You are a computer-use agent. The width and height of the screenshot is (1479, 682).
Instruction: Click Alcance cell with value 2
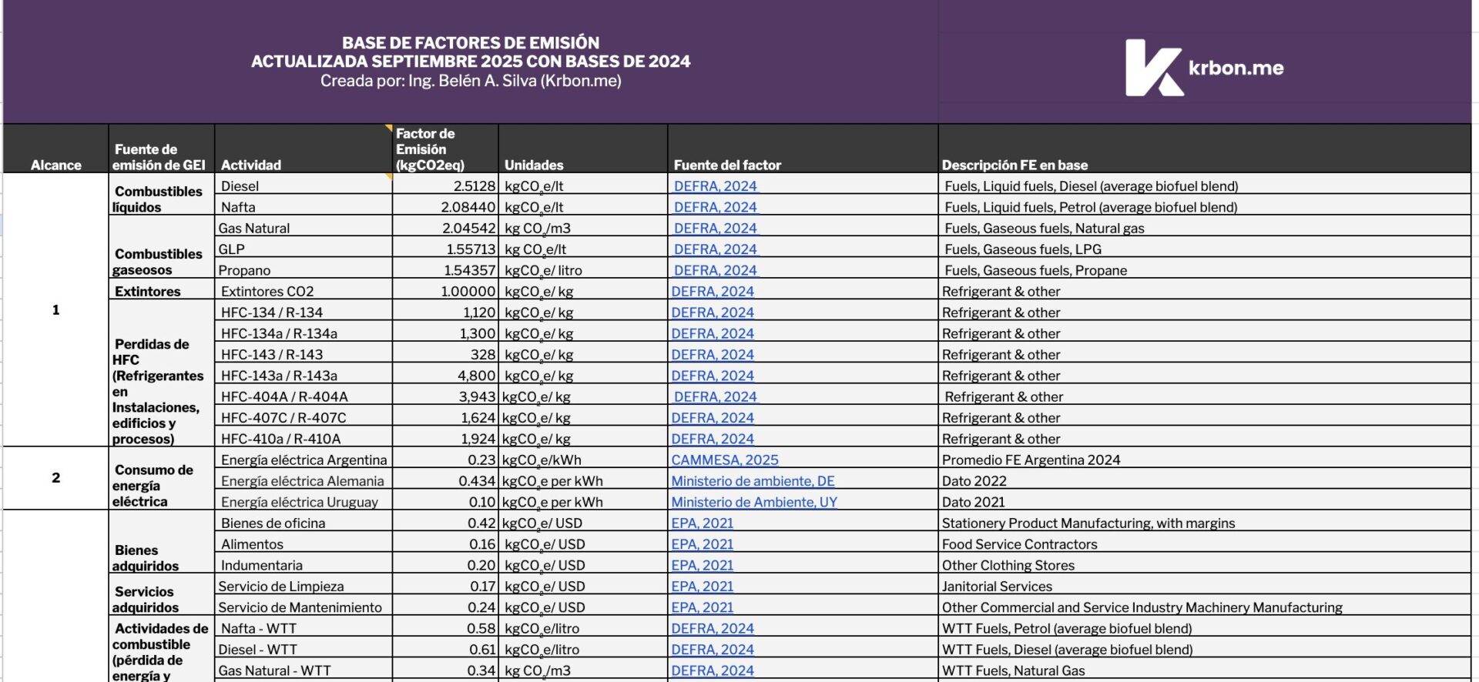pyautogui.click(x=55, y=478)
